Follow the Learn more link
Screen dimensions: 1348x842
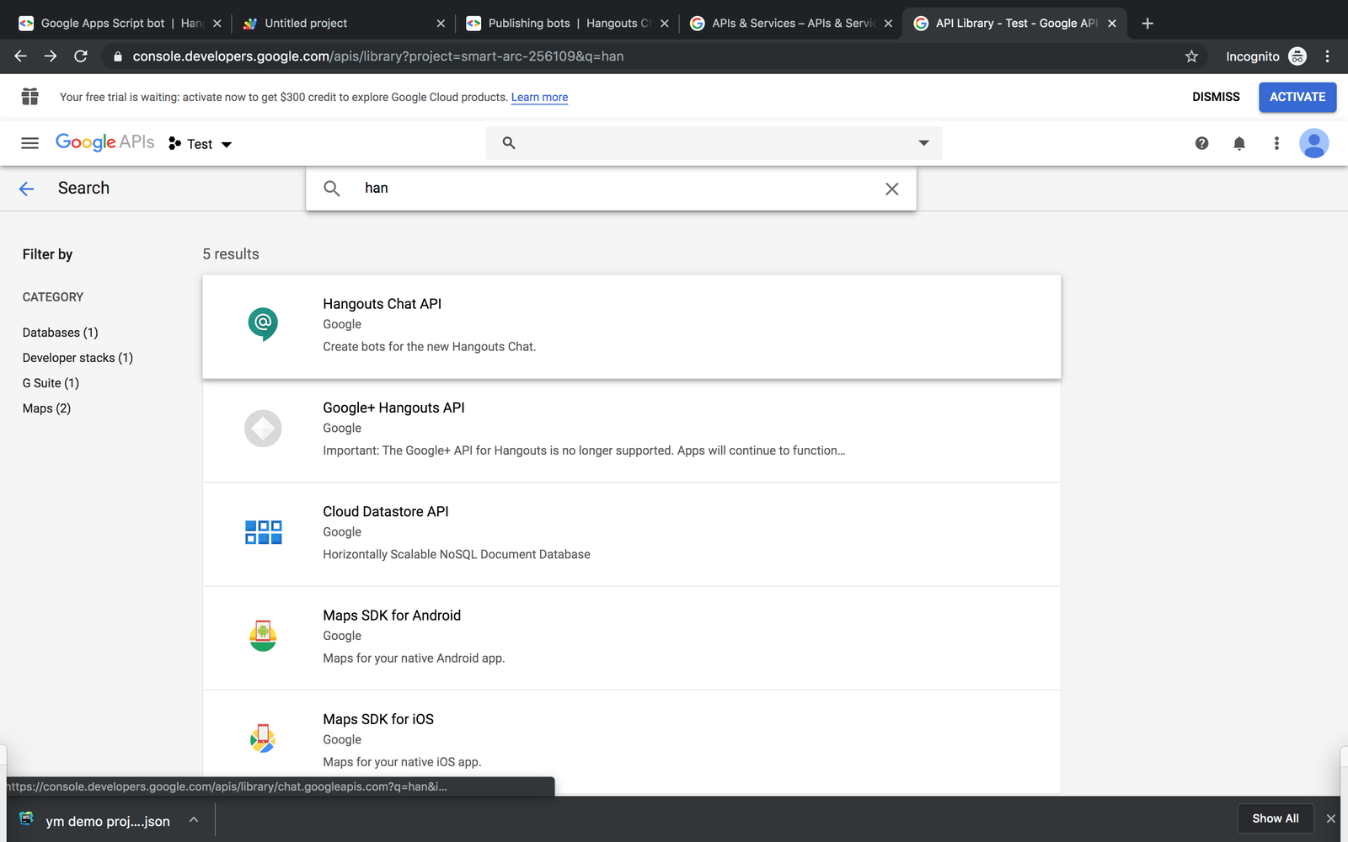tap(539, 98)
